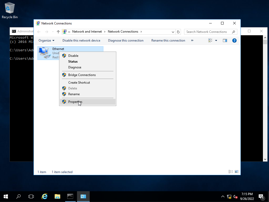269x202 pixels.
Task: Open the Organize dropdown menu
Action: click(46, 41)
